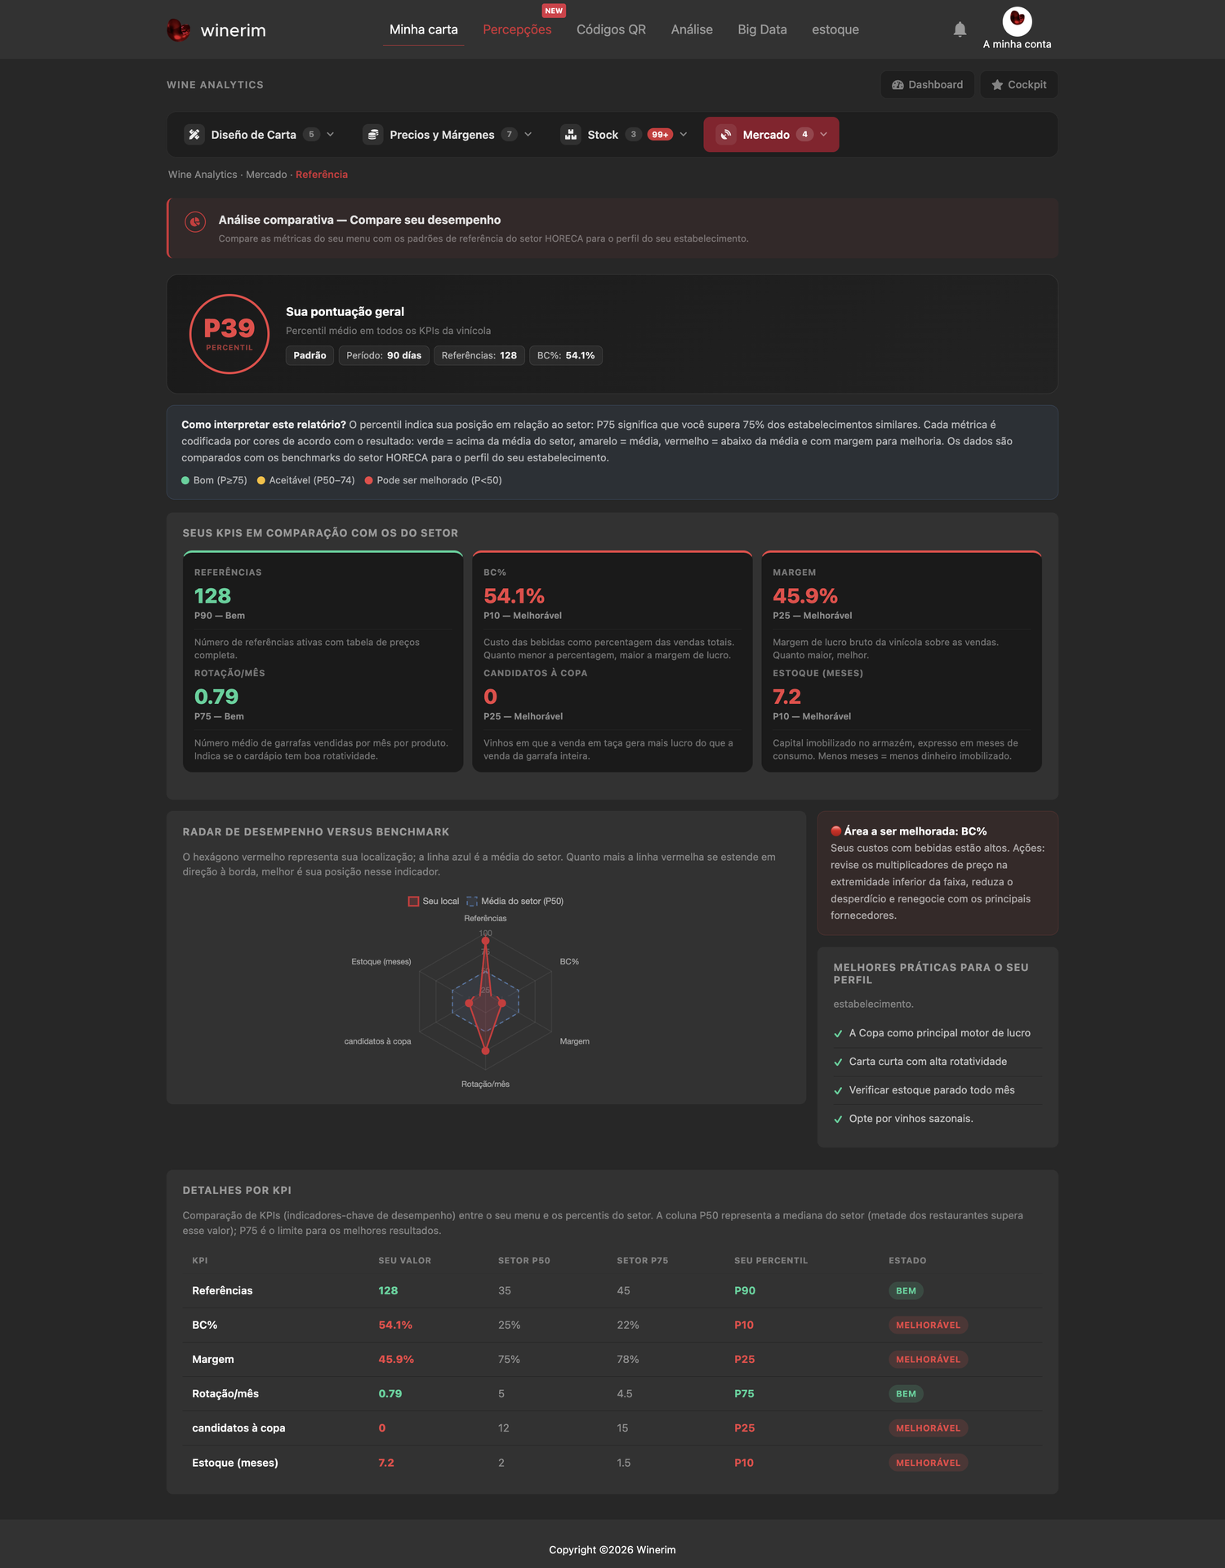Click the yellow Aceitável (P50–74) legend dot
This screenshot has width=1225, height=1568.
[x=261, y=480]
